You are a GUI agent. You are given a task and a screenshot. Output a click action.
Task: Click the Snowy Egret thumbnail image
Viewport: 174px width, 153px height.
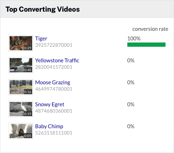coord(21,109)
